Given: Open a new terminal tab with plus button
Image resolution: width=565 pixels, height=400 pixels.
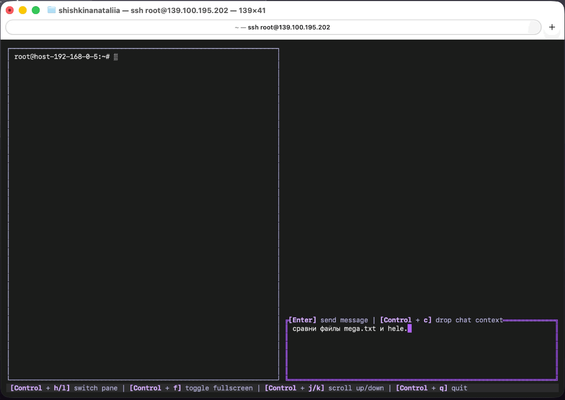Looking at the screenshot, I should [552, 27].
